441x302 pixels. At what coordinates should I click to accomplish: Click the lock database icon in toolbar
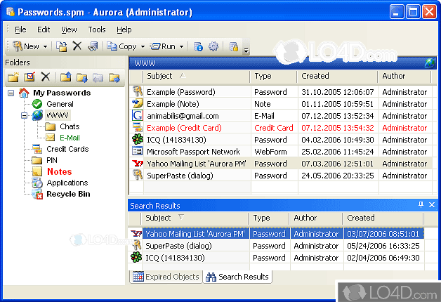pyautogui.click(x=233, y=46)
